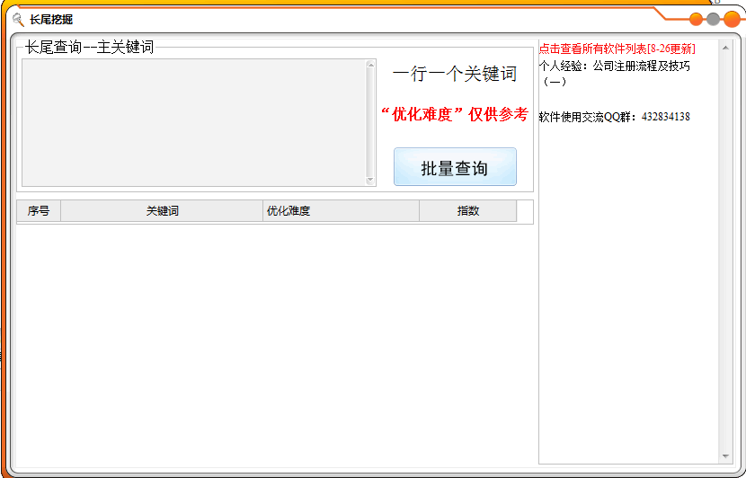This screenshot has width=746, height=478.
Task: Click the keyword box scroll-down arrow
Action: click(370, 181)
